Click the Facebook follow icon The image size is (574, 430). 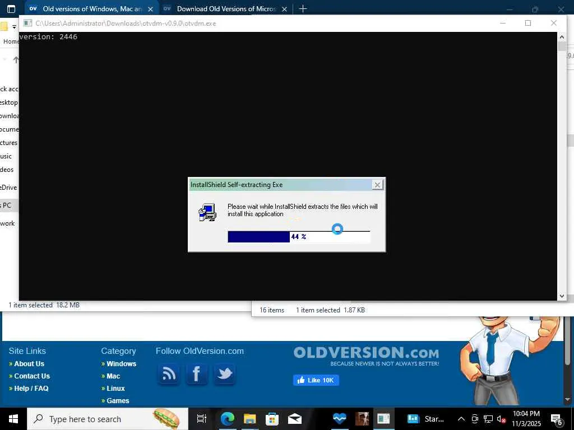point(197,373)
